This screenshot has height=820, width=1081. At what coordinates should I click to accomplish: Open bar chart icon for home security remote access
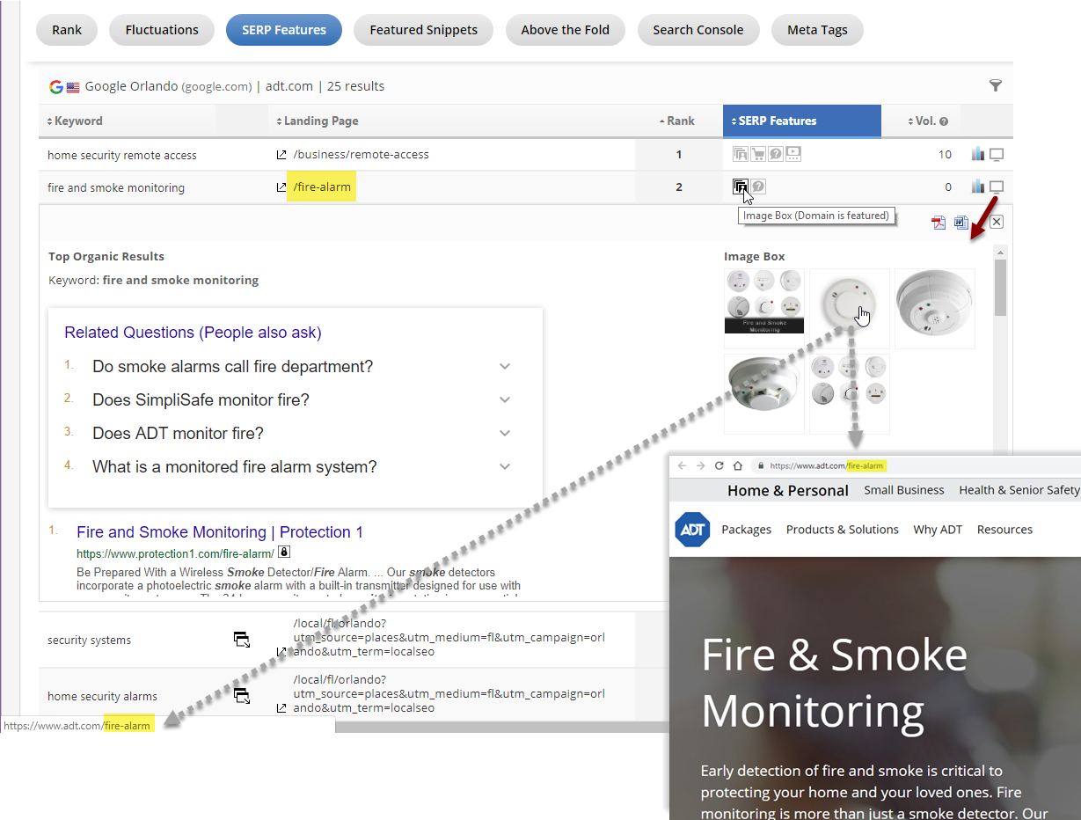pos(978,154)
